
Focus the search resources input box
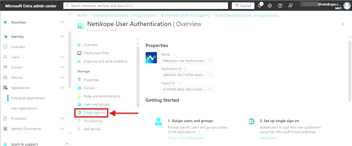click(x=146, y=5)
